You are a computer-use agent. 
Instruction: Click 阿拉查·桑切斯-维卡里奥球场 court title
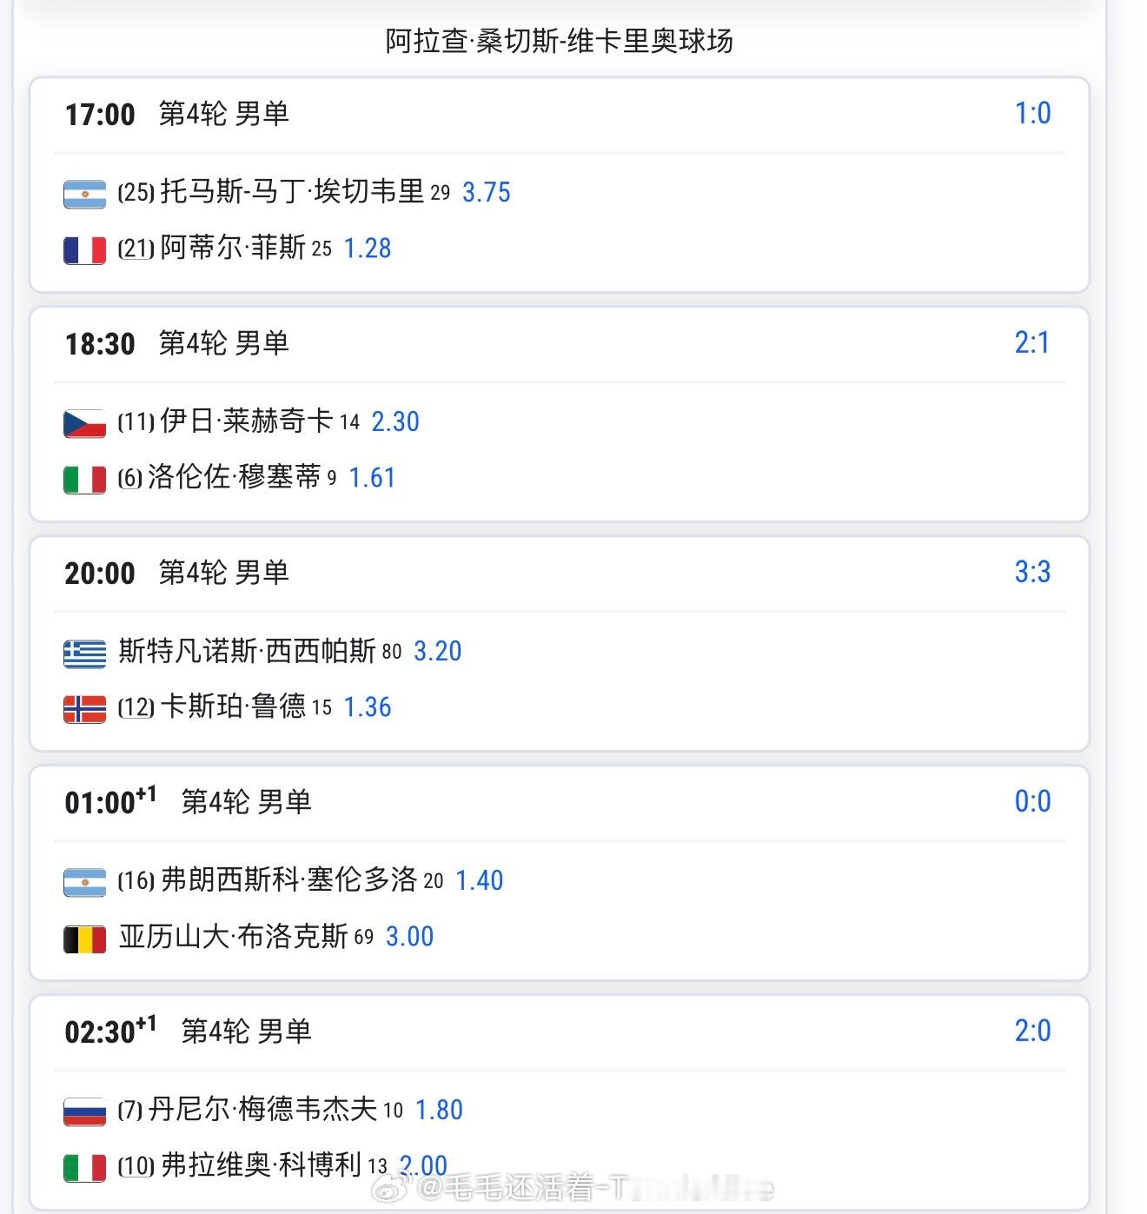(559, 41)
